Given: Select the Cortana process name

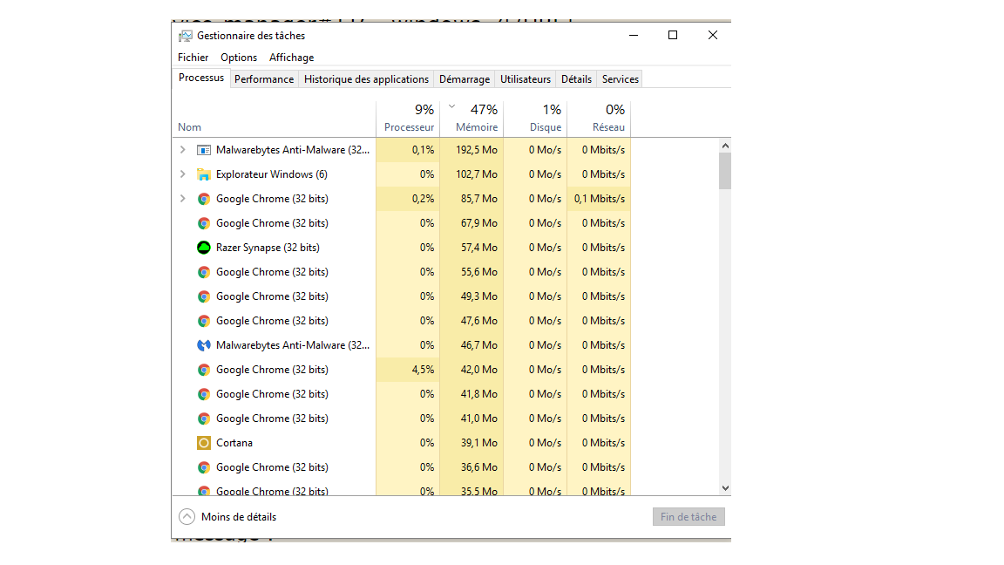Looking at the screenshot, I should 234,443.
